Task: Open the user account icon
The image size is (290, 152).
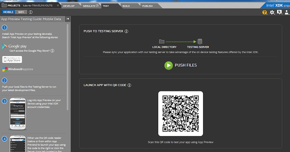Action: coord(287,12)
